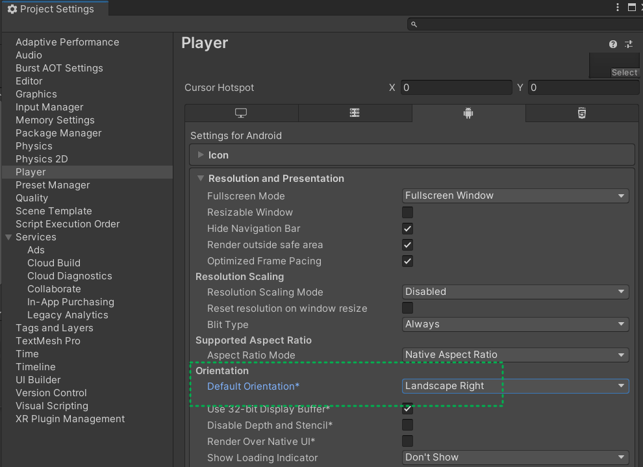Uncheck Hide Navigation Bar
643x467 pixels.
pyautogui.click(x=407, y=229)
